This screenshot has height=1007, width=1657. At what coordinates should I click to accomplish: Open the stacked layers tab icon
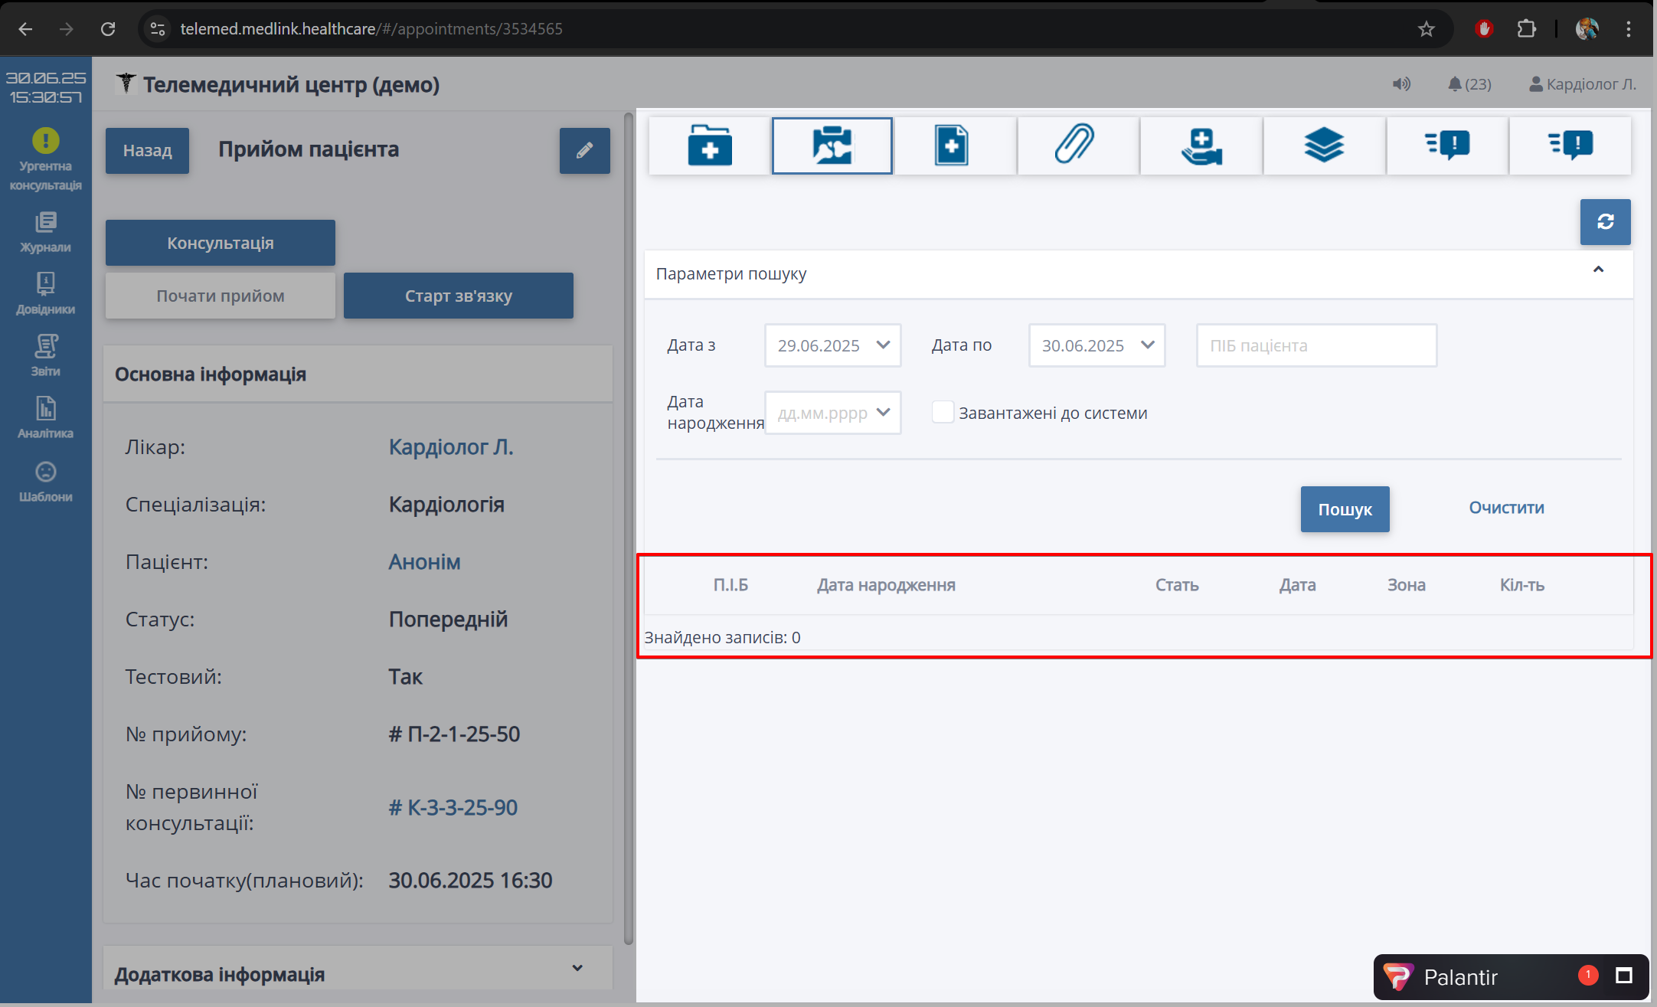click(x=1324, y=145)
